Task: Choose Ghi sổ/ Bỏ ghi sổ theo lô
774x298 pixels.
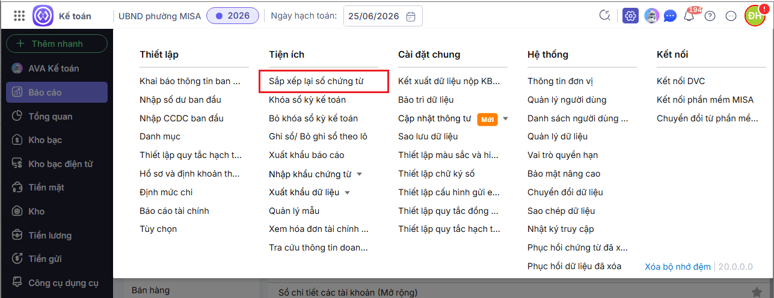Action: pyautogui.click(x=318, y=137)
